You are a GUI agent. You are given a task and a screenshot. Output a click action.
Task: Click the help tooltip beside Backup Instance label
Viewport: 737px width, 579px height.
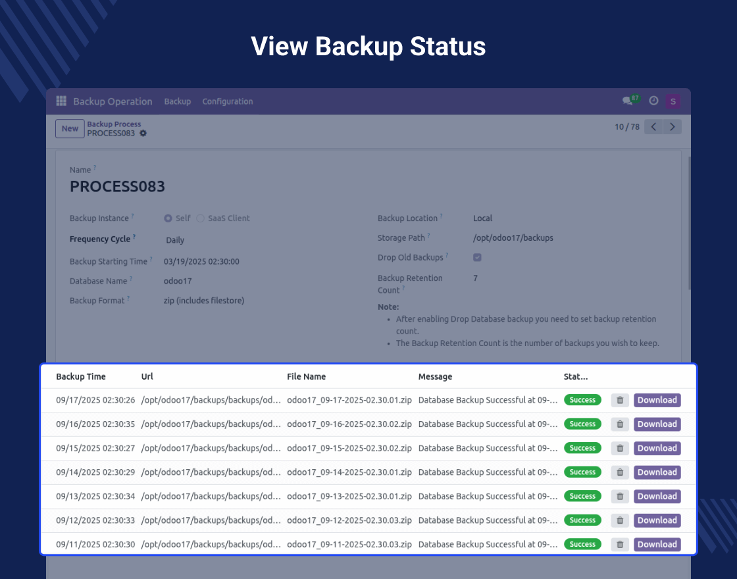132,216
